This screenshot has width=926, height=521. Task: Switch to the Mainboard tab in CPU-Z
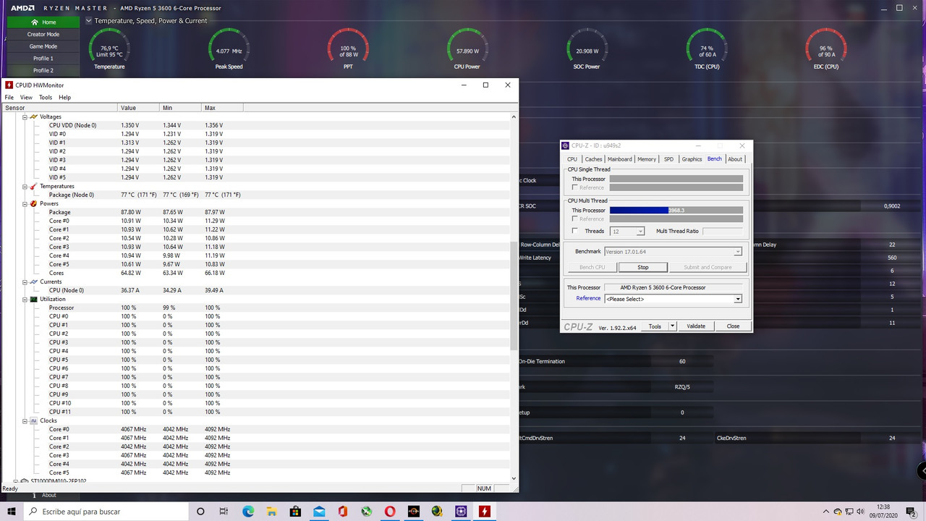620,159
